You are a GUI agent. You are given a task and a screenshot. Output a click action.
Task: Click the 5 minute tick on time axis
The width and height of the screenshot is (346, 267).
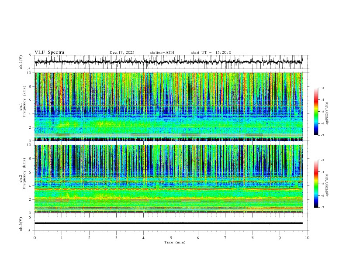[171, 238]
